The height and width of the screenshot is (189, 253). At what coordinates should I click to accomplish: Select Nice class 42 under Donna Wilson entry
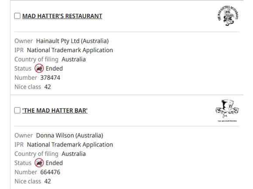(x=48, y=182)
